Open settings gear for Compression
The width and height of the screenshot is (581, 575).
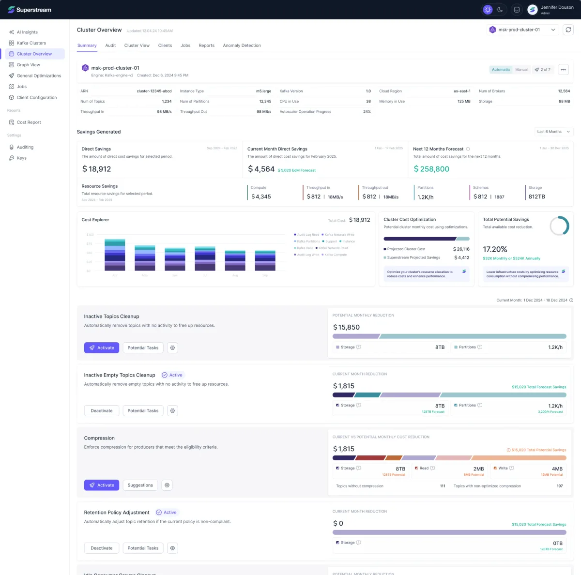[x=167, y=485]
